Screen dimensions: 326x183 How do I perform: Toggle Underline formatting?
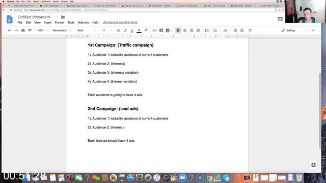(132, 30)
